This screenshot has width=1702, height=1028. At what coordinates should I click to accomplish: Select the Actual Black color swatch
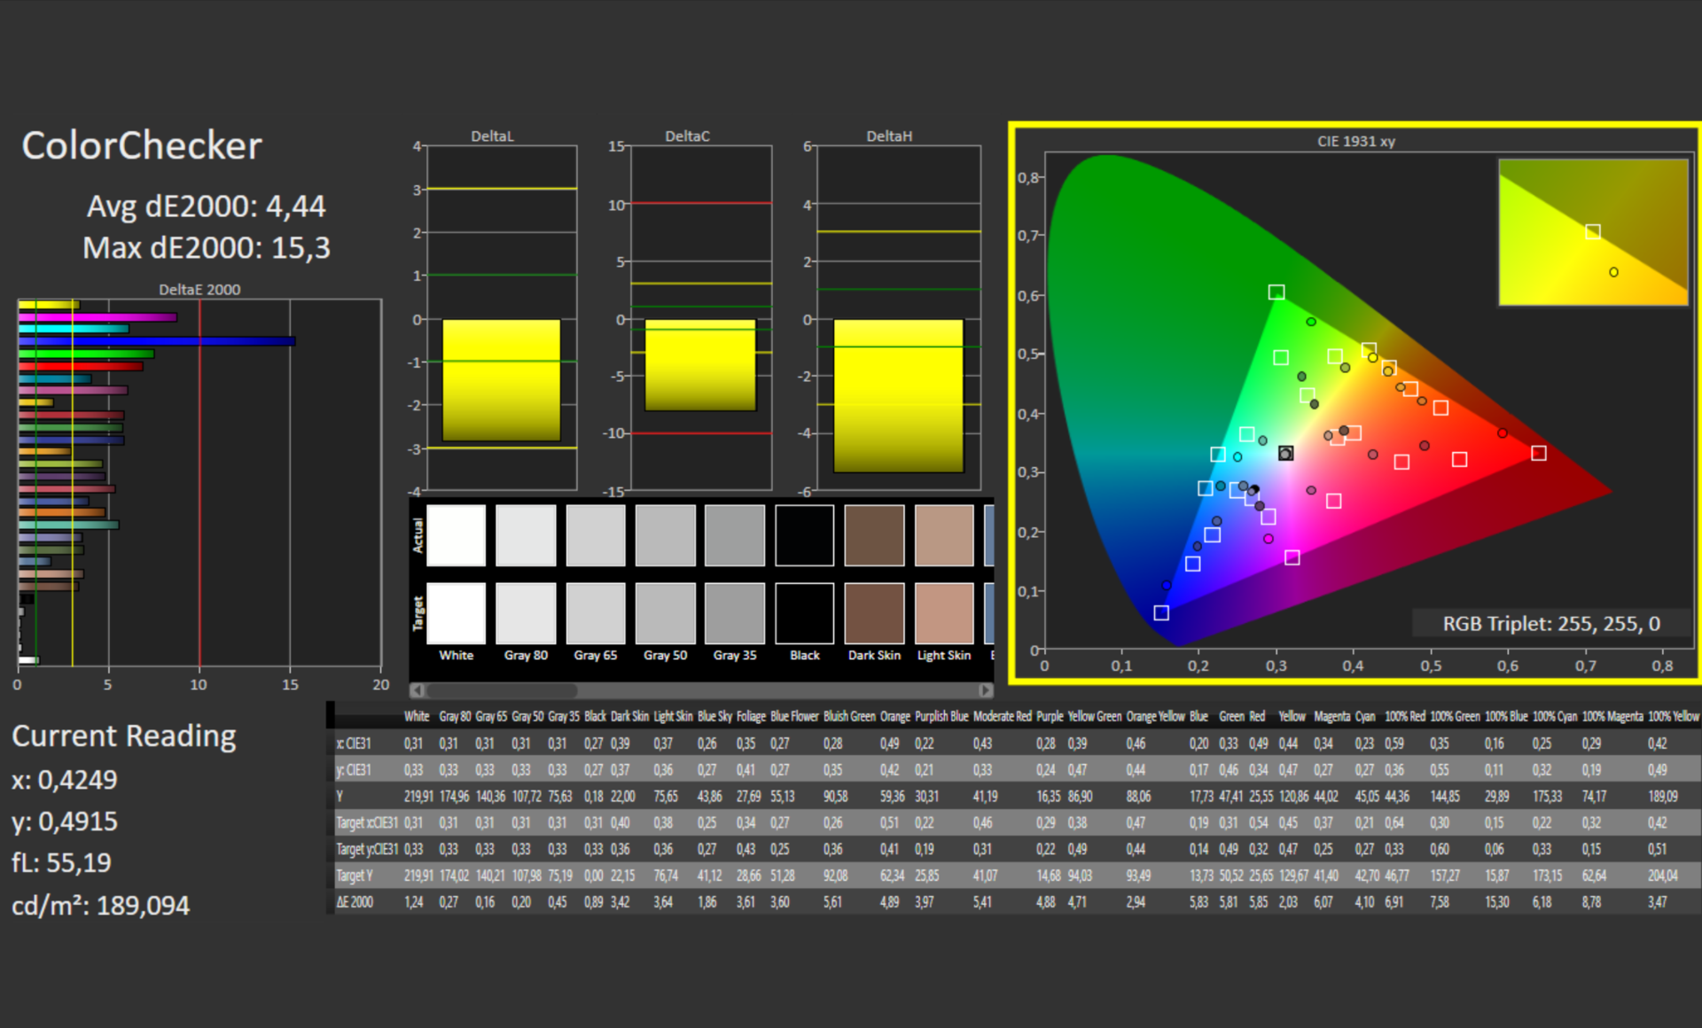[804, 535]
